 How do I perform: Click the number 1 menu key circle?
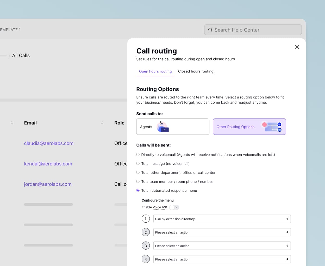146,219
